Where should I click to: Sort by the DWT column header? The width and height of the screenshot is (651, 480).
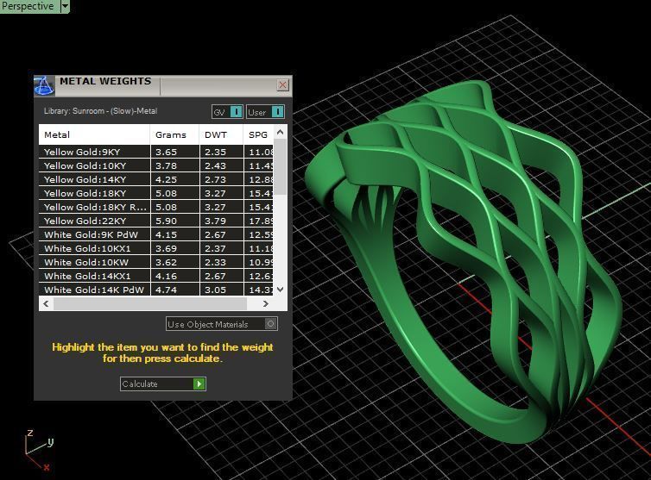[x=221, y=134]
